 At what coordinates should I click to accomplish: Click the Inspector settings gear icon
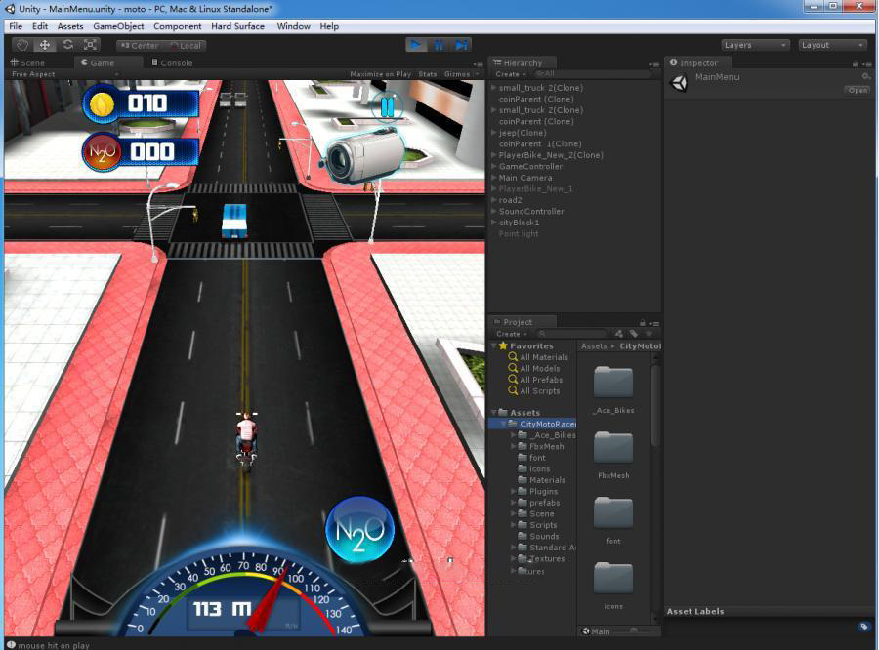point(865,76)
